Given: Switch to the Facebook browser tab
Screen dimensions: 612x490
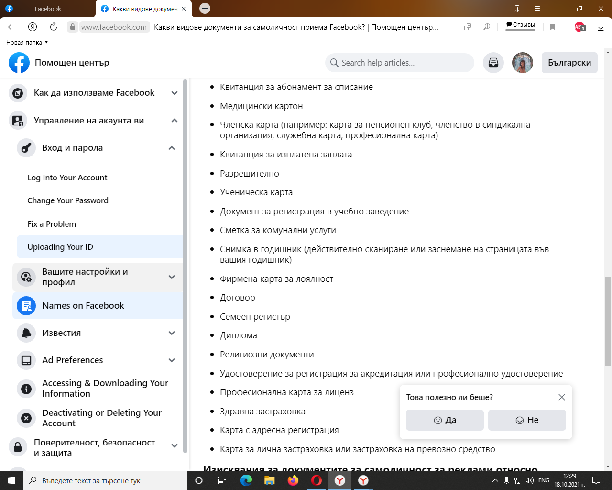Looking at the screenshot, I should [x=48, y=9].
